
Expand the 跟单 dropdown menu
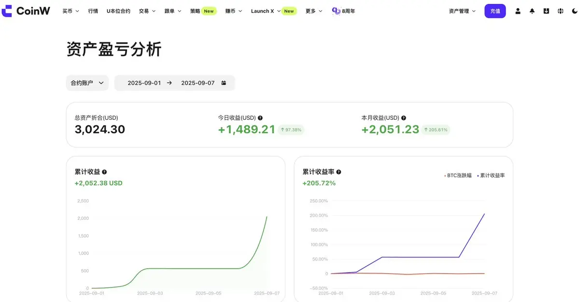(173, 11)
